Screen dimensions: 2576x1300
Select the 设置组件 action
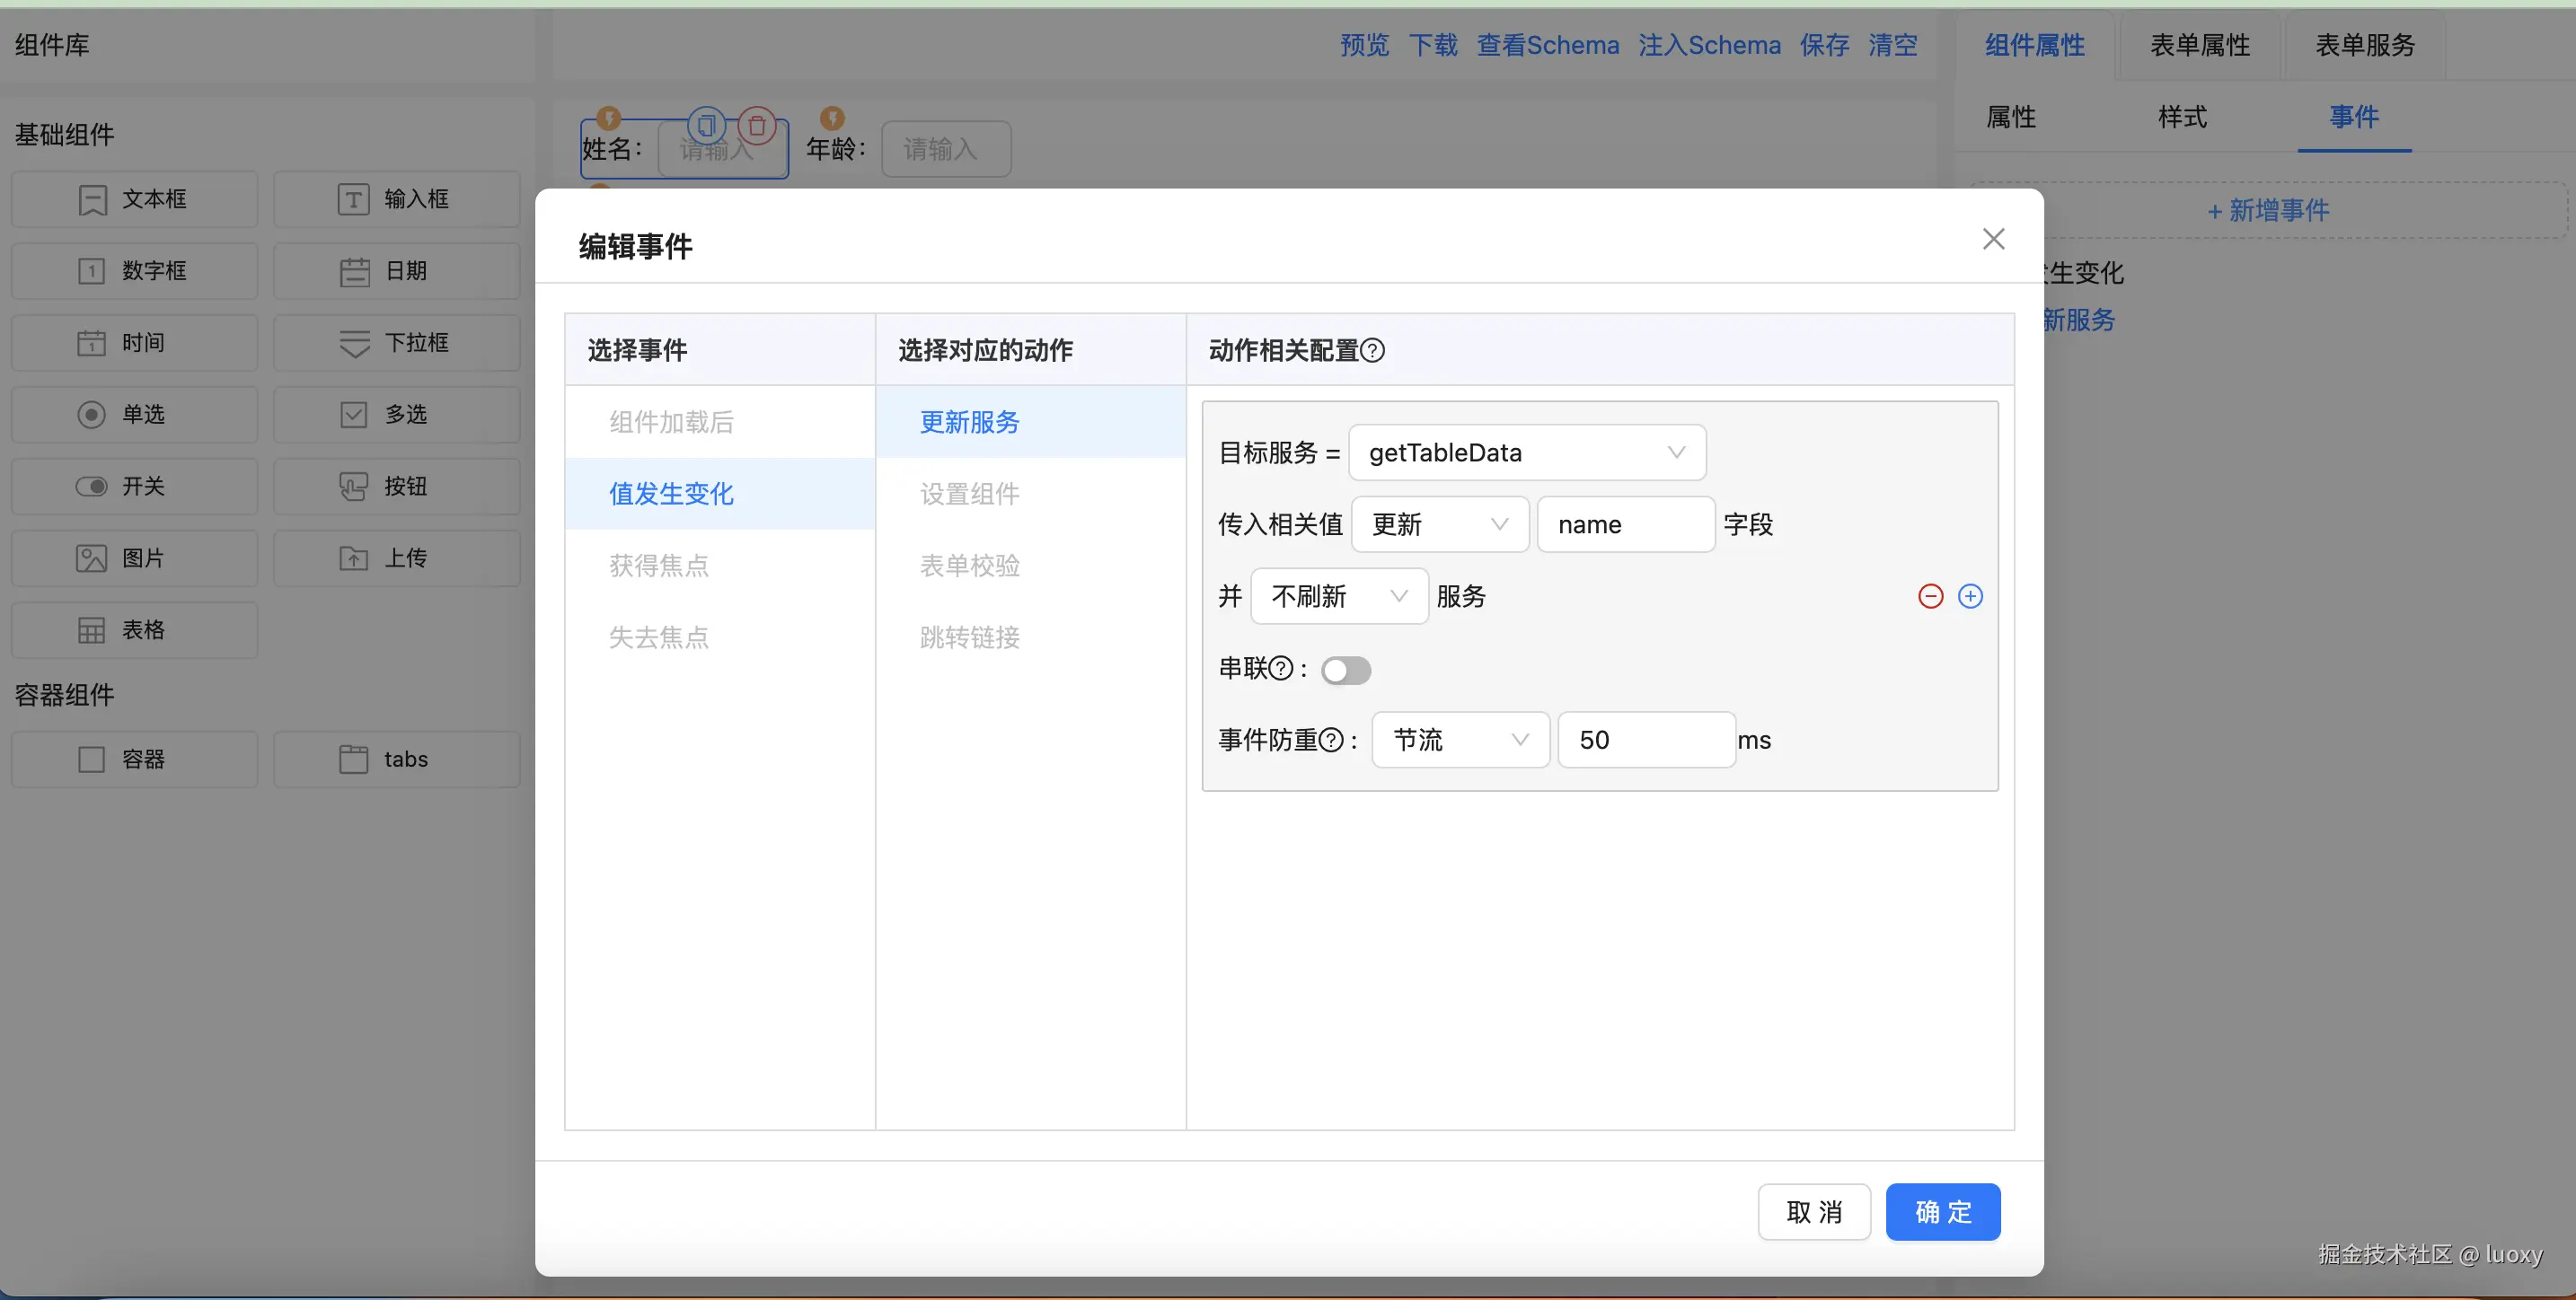(x=969, y=494)
